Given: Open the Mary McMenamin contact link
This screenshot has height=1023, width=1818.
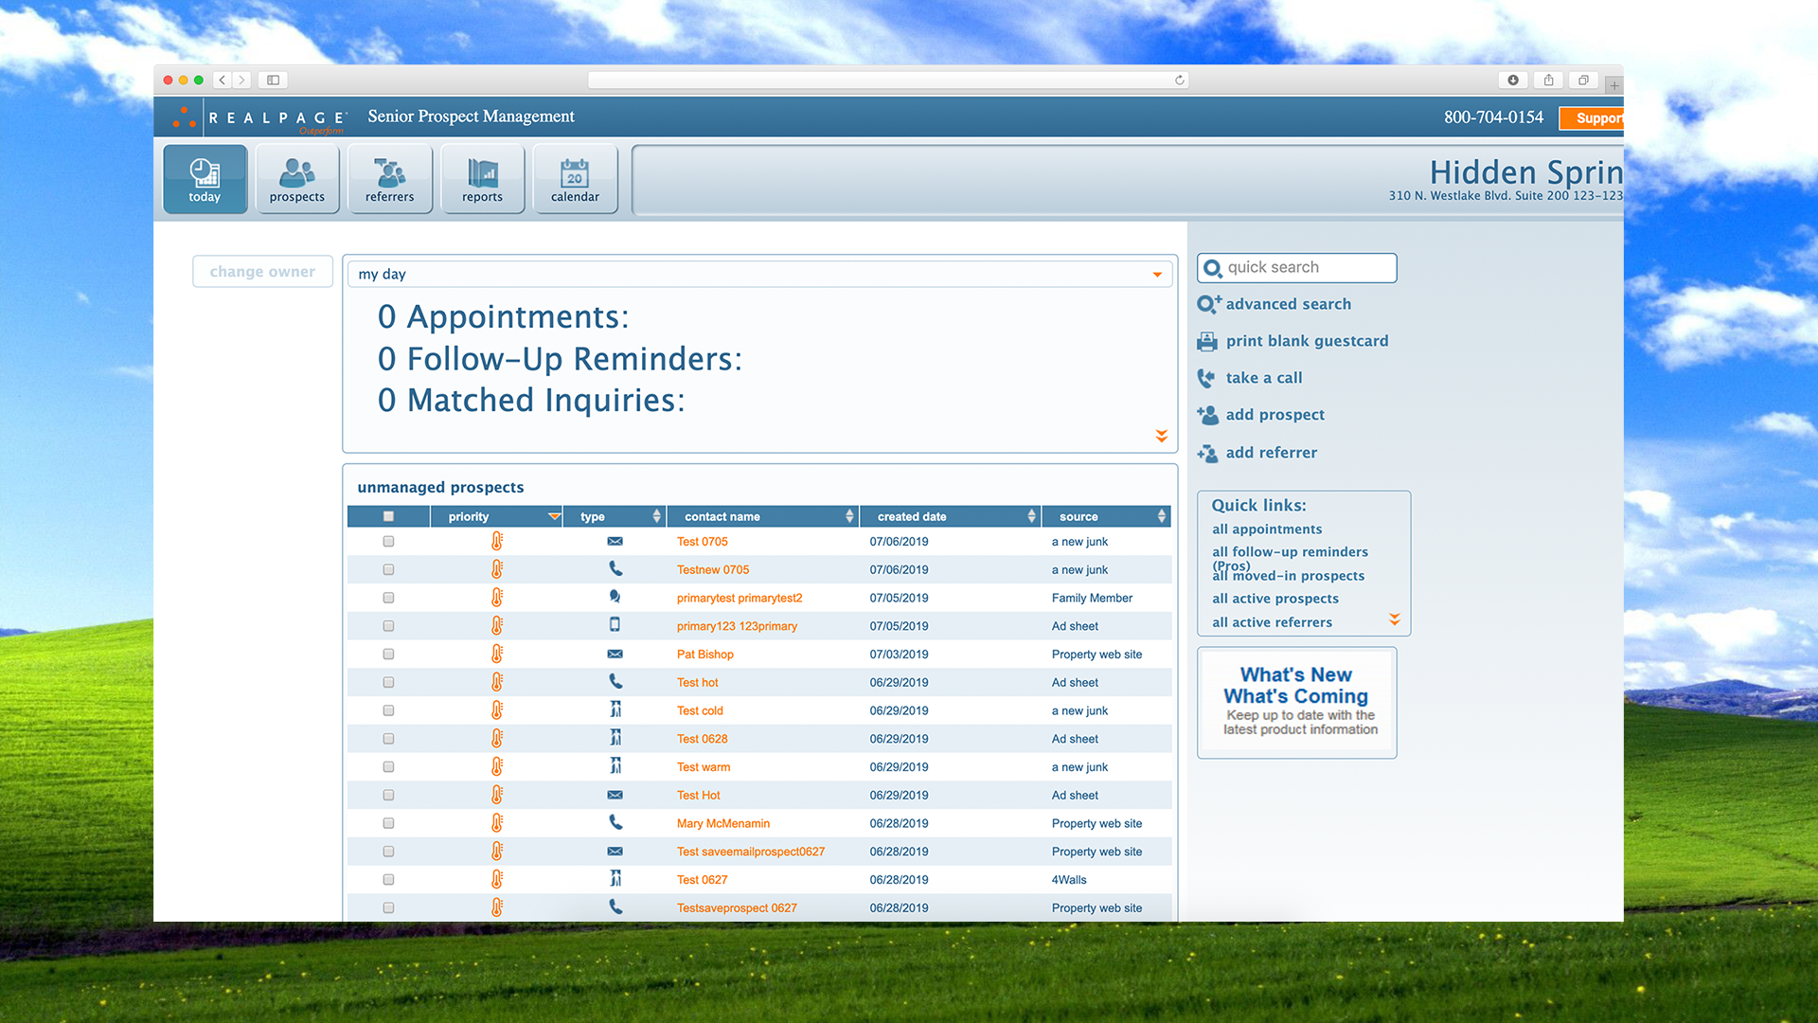Looking at the screenshot, I should 722,823.
